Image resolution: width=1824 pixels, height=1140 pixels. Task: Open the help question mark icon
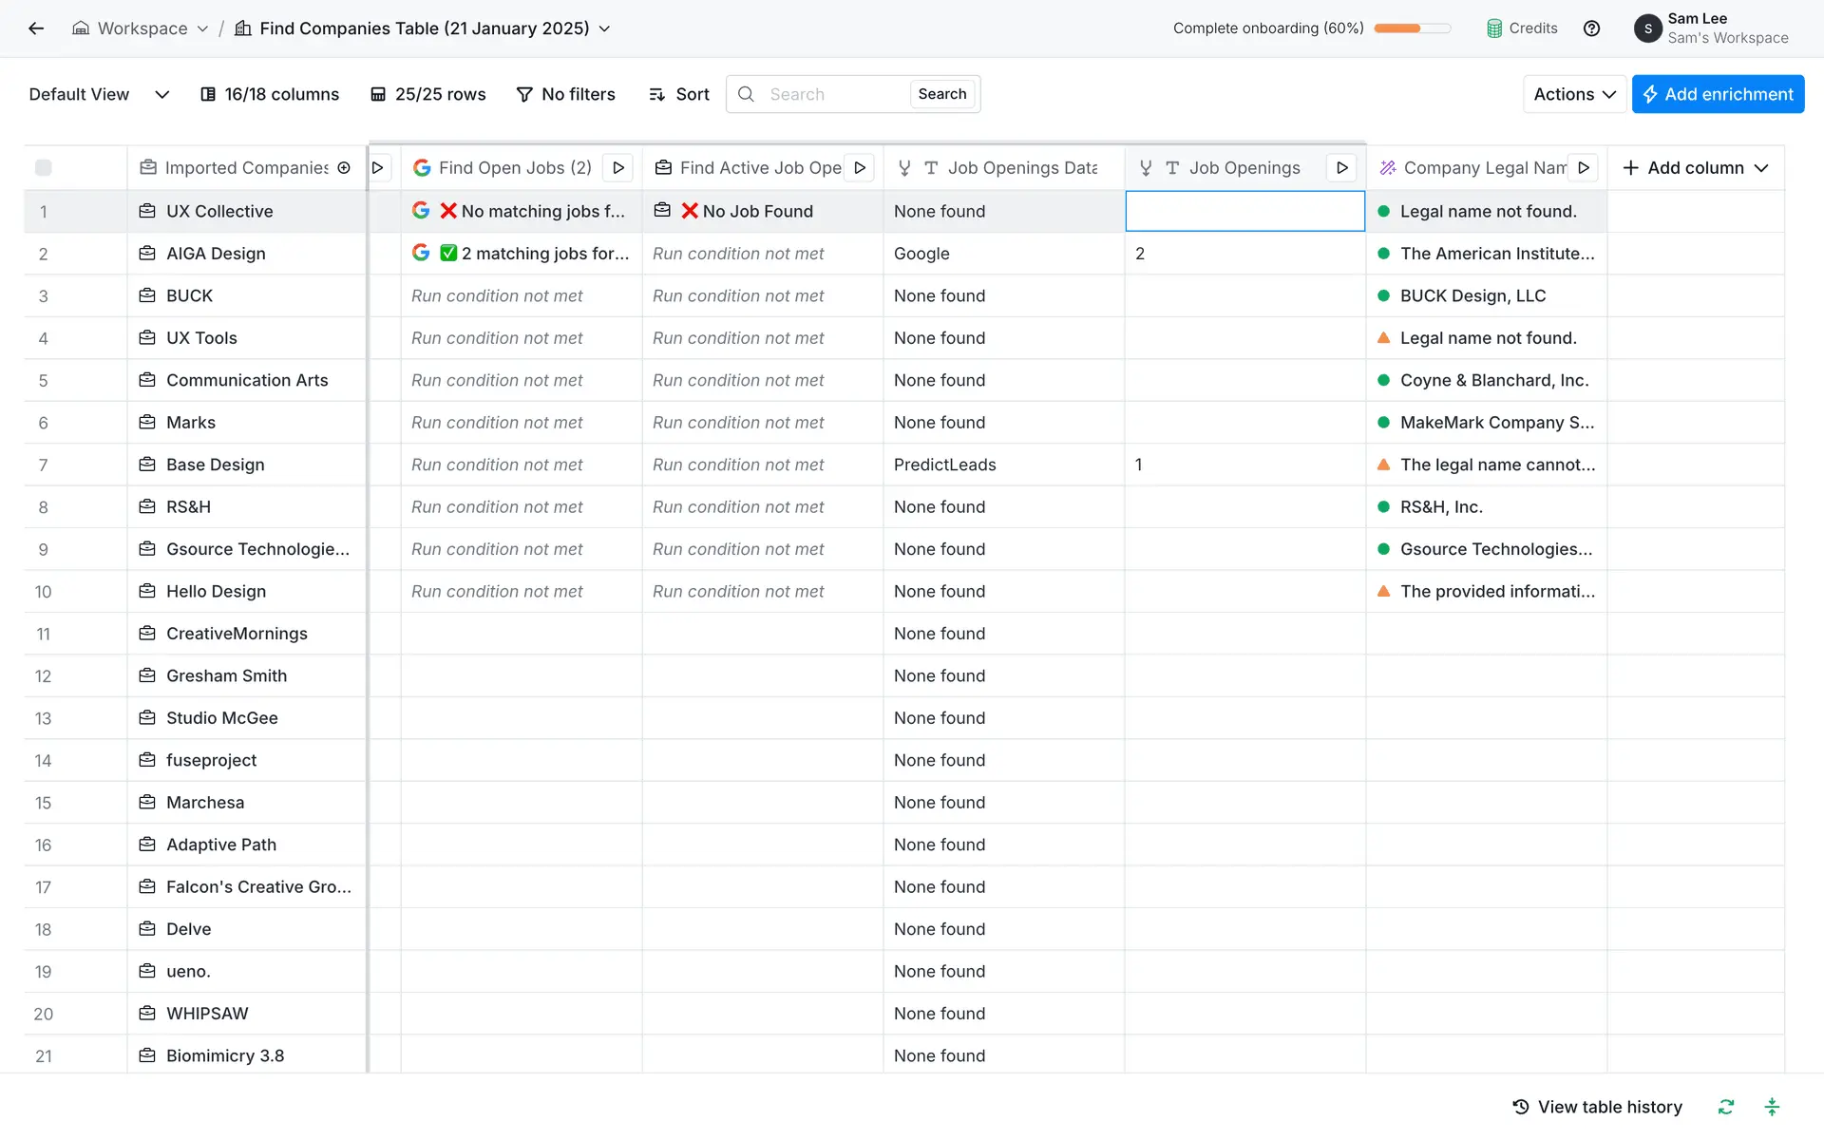tap(1592, 28)
